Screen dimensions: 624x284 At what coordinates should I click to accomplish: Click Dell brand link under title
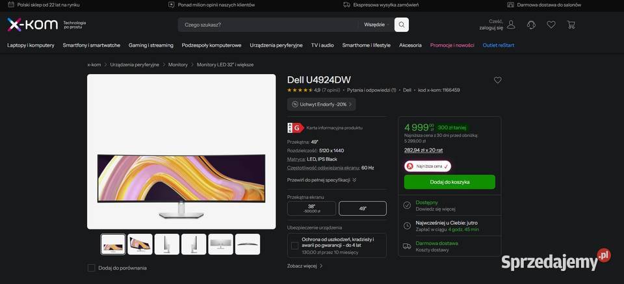point(407,90)
